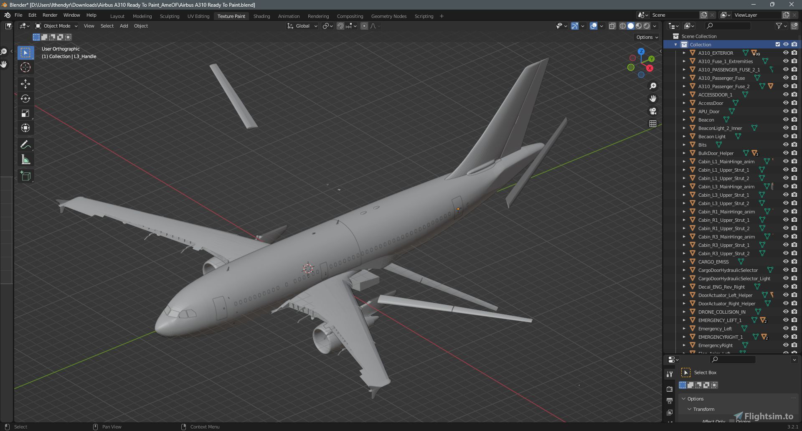
Task: Select the Scale tool
Action: click(25, 113)
